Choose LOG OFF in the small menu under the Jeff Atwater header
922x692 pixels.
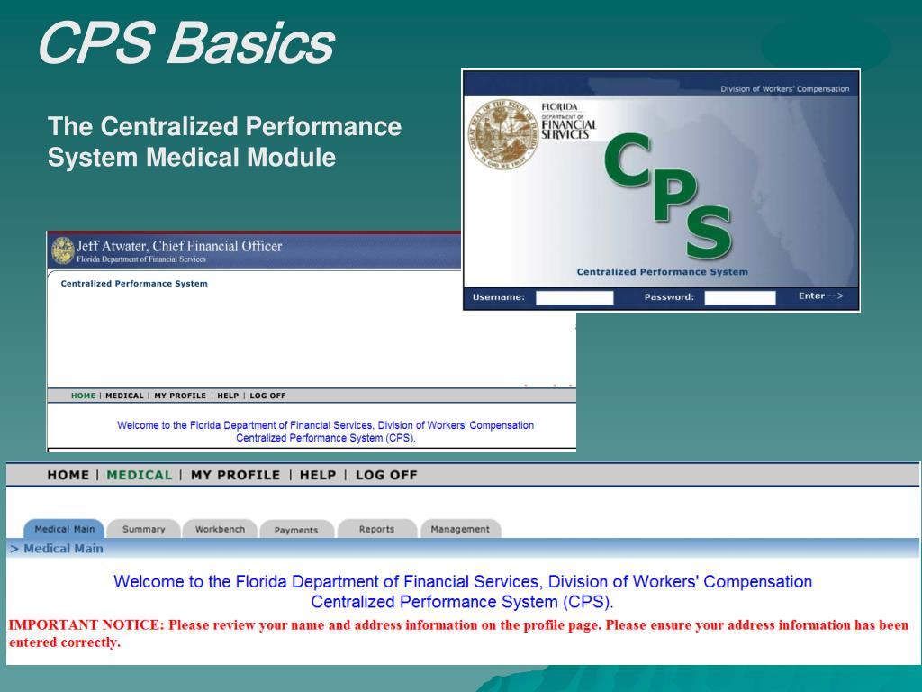pyautogui.click(x=267, y=396)
